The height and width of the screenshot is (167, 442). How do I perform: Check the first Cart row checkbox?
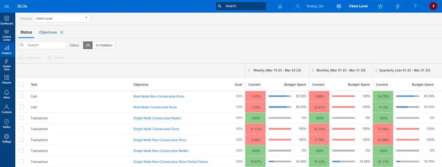point(21,96)
